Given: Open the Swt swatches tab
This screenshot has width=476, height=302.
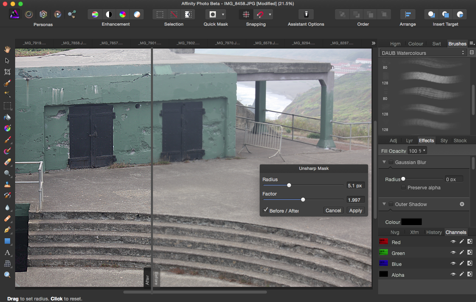Looking at the screenshot, I should pos(437,44).
